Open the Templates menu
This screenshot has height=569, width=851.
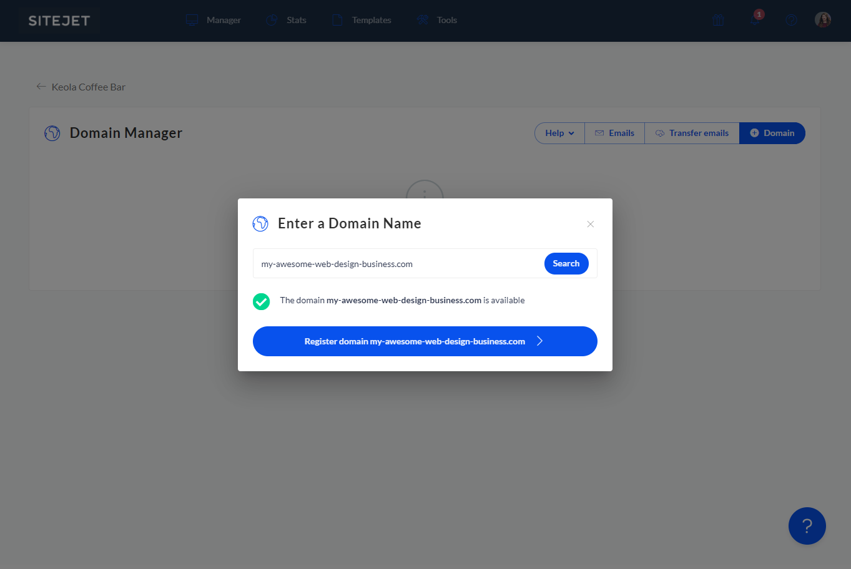click(362, 20)
